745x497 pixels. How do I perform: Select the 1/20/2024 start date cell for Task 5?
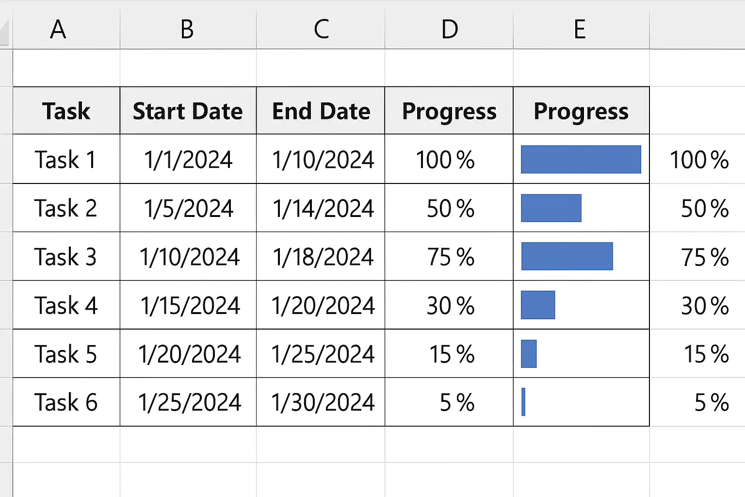[x=188, y=353]
